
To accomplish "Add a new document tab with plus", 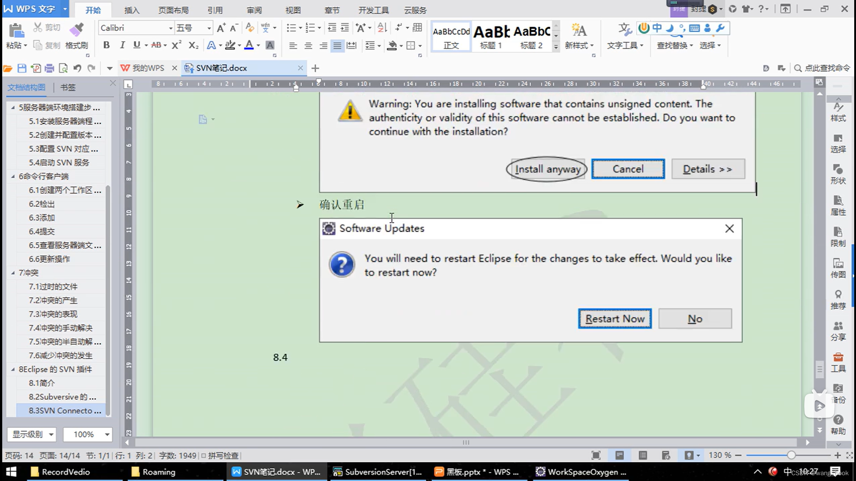I will pyautogui.click(x=315, y=68).
